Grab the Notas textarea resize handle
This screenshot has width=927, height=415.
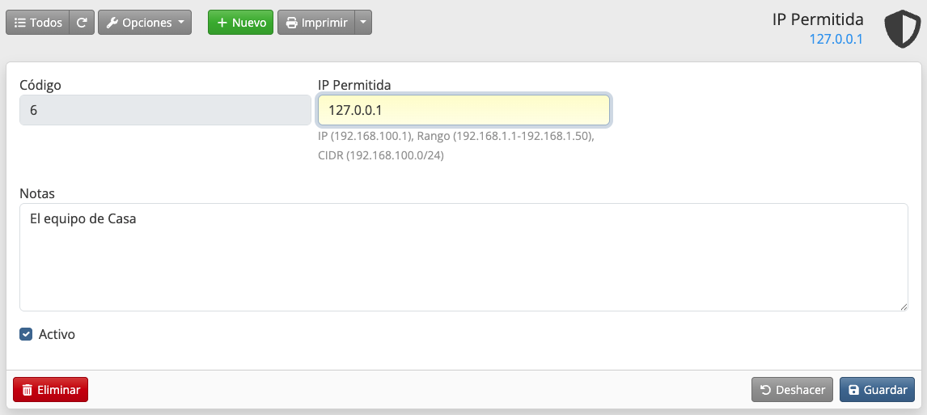[904, 307]
